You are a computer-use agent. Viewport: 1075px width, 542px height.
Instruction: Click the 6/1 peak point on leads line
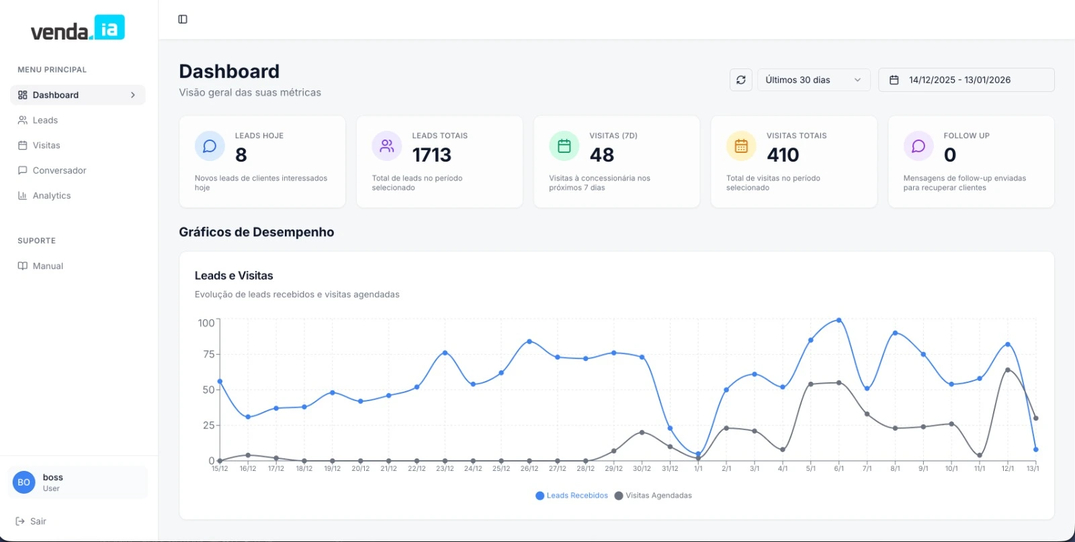838,321
